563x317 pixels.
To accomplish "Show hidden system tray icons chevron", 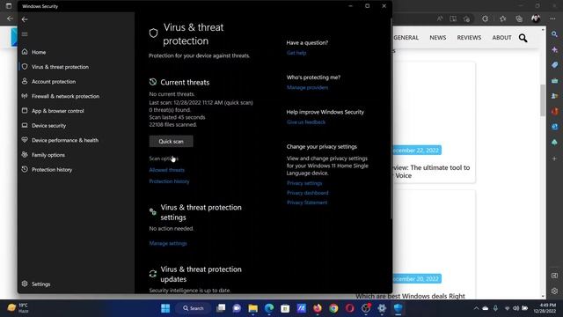I will coord(476,308).
